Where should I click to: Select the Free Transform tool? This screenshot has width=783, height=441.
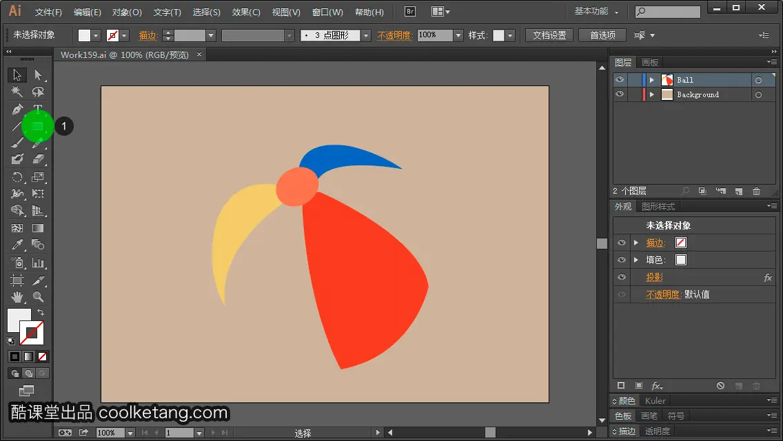[38, 193]
